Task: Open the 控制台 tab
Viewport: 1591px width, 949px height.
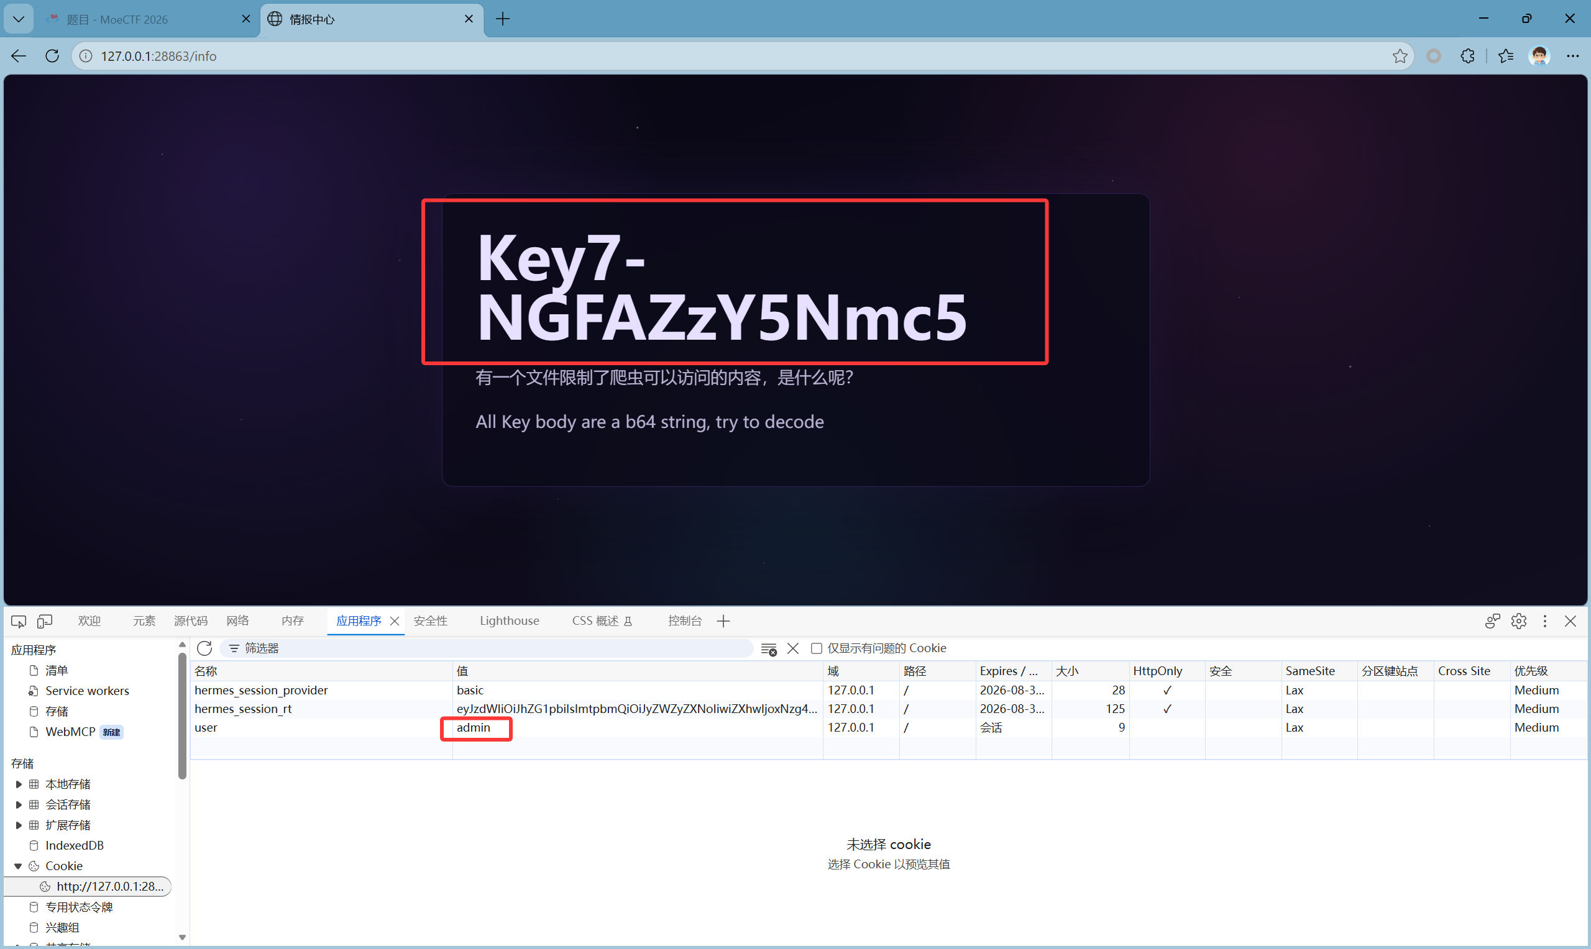Action: pyautogui.click(x=684, y=621)
